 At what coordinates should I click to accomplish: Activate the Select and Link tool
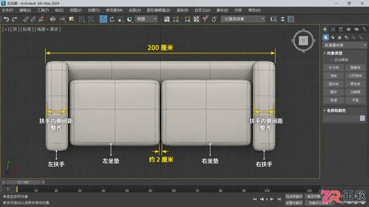26,19
